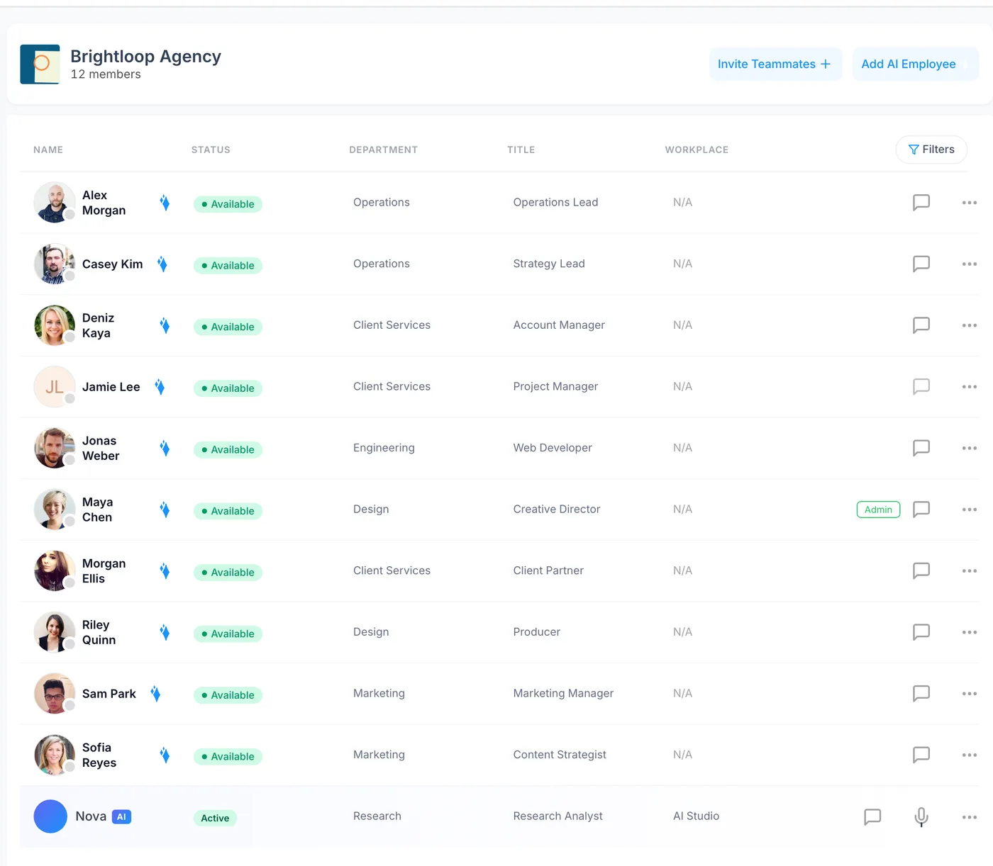993x866 pixels.
Task: Click the AI Studio workplace cell
Action: tap(697, 816)
